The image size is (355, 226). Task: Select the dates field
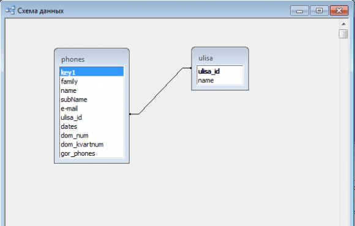click(x=92, y=126)
